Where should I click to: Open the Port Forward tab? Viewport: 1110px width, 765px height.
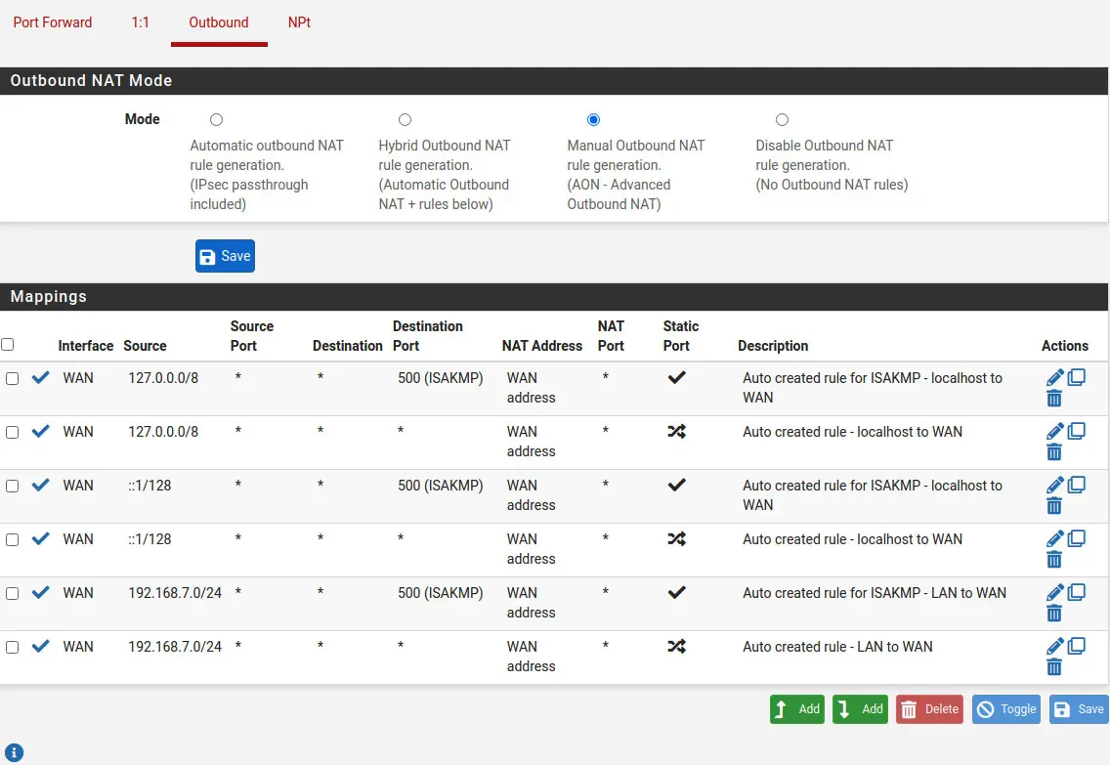(x=53, y=22)
